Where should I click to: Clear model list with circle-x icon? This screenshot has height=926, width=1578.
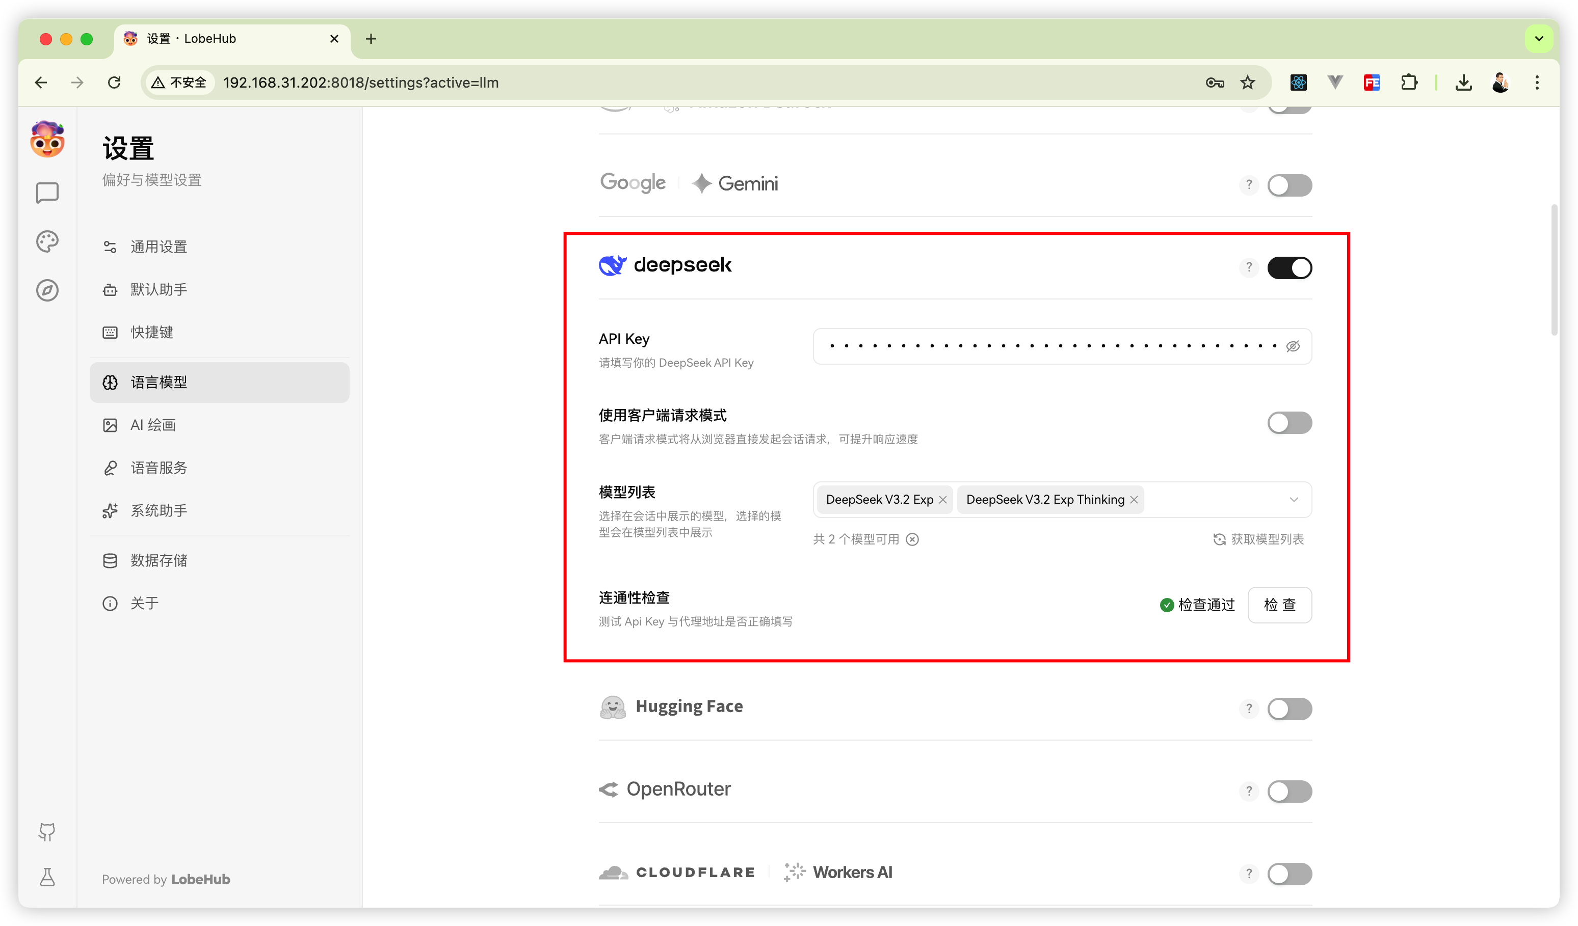[x=912, y=539]
